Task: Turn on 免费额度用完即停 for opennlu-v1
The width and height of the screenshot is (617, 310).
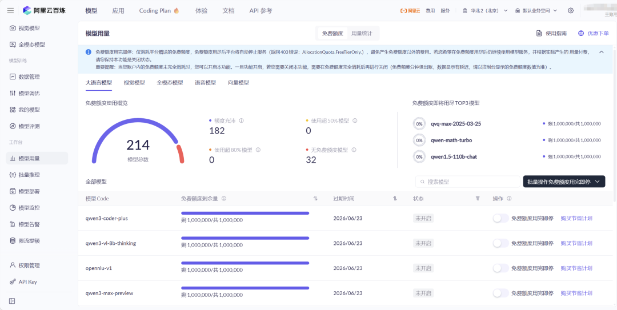Action: 500,268
